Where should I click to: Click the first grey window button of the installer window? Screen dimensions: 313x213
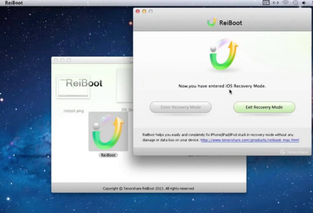[x=56, y=60]
